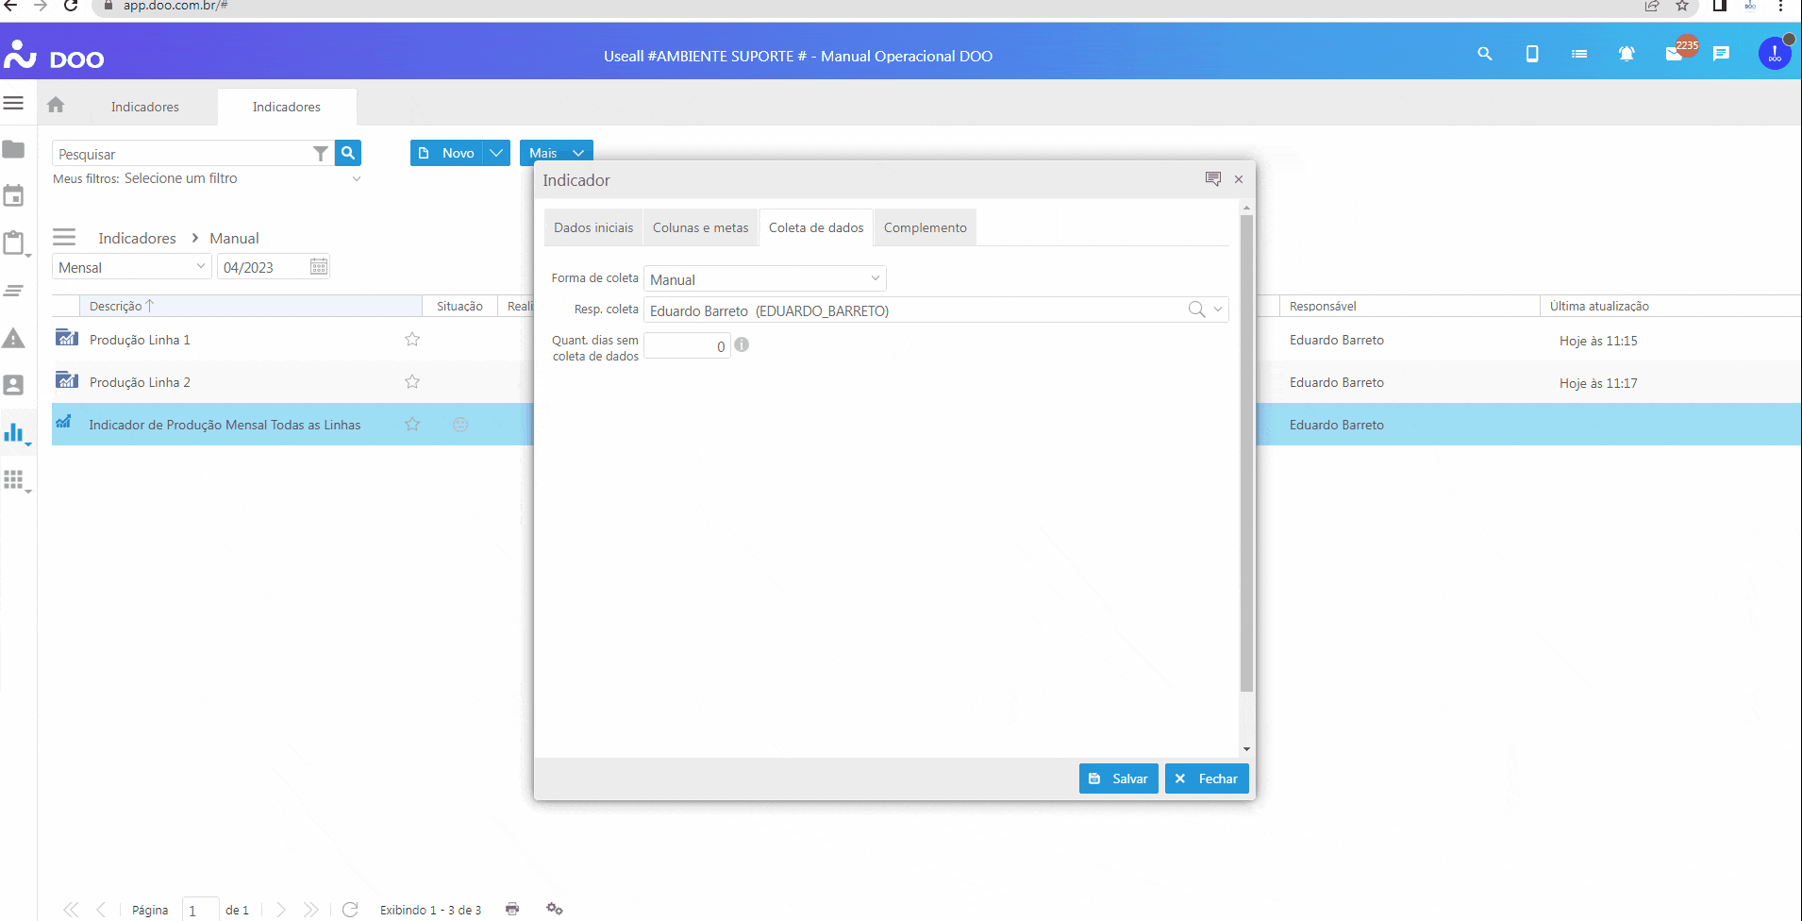Click the Pesquisar search input field
The height and width of the screenshot is (921, 1802).
(184, 154)
